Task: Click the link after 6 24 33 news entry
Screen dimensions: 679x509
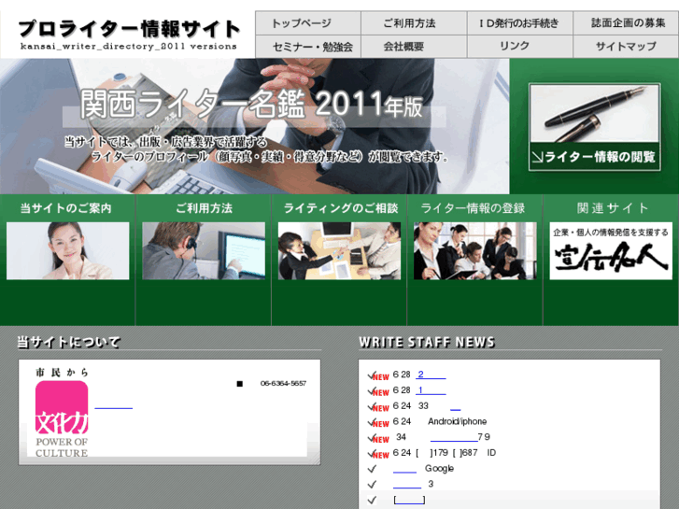Action: 455,406
